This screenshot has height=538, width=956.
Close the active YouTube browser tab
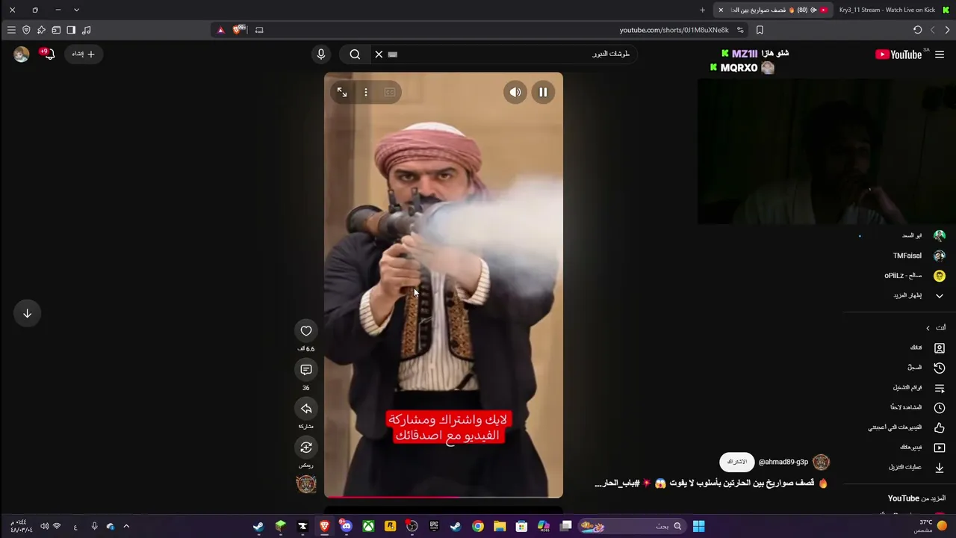[x=721, y=10]
